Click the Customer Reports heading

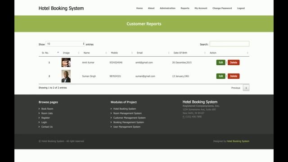(144, 24)
